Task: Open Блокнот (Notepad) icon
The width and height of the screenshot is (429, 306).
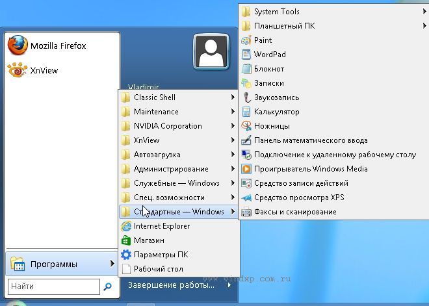Action: (x=246, y=69)
